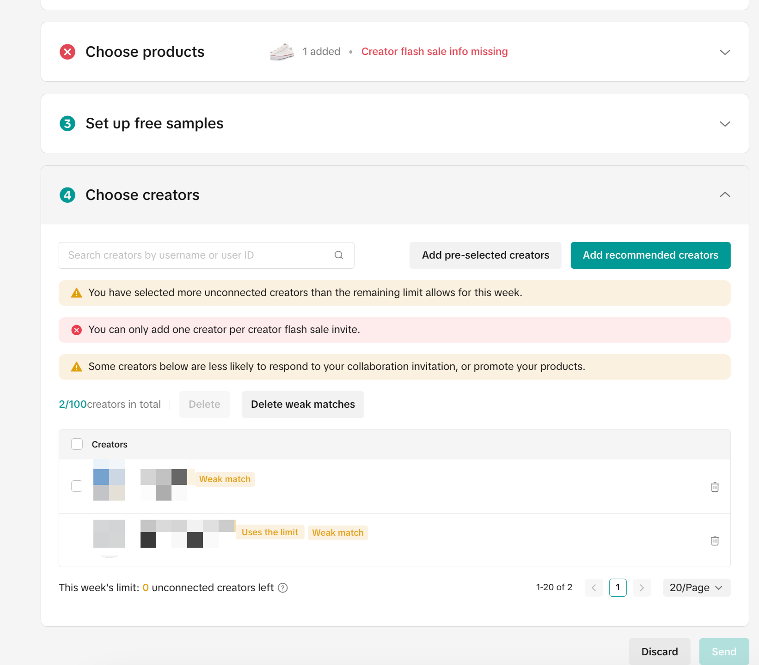Click the search magnifier icon in creator search

(338, 255)
